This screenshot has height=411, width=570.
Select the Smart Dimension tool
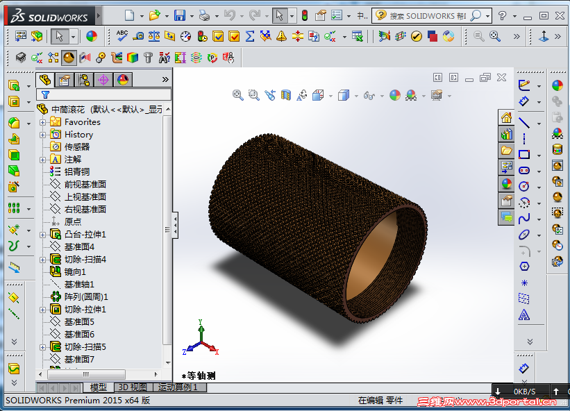524,101
